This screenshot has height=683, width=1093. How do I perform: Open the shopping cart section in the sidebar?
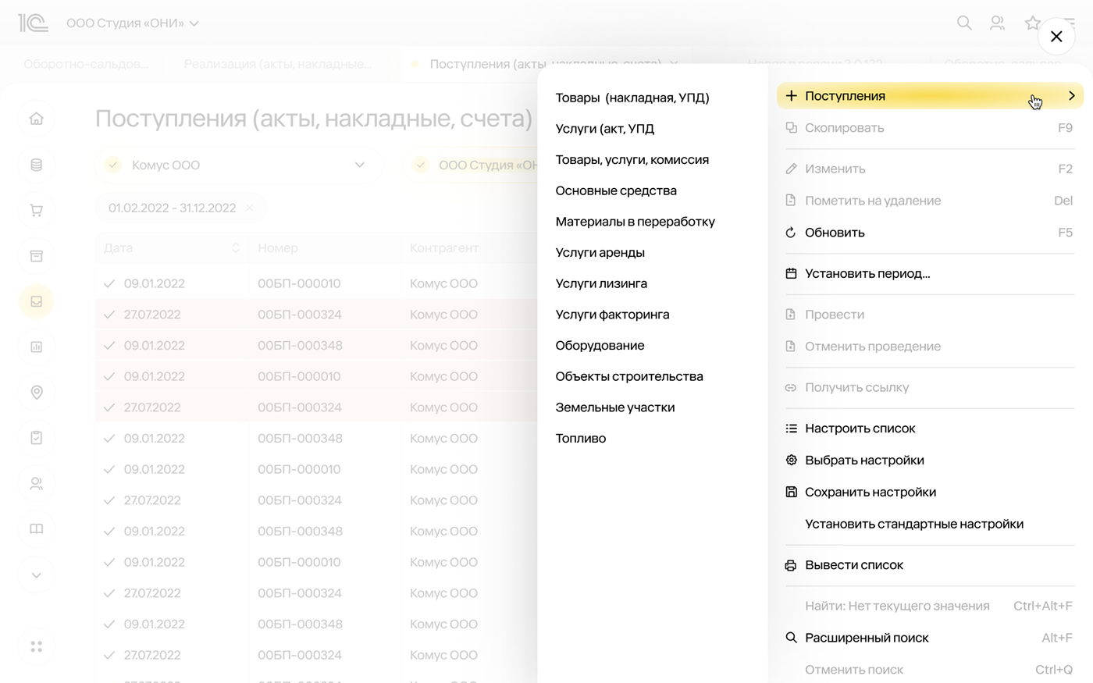coord(37,210)
